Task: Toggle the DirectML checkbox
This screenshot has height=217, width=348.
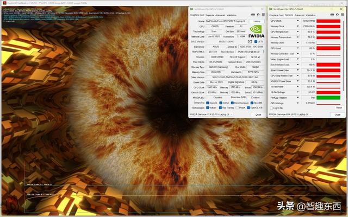Action: [252, 103]
